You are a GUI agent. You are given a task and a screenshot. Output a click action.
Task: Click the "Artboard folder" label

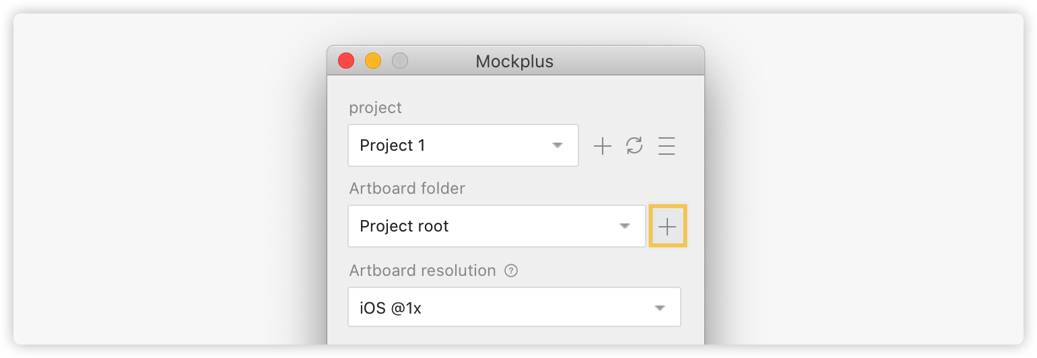[x=407, y=188]
